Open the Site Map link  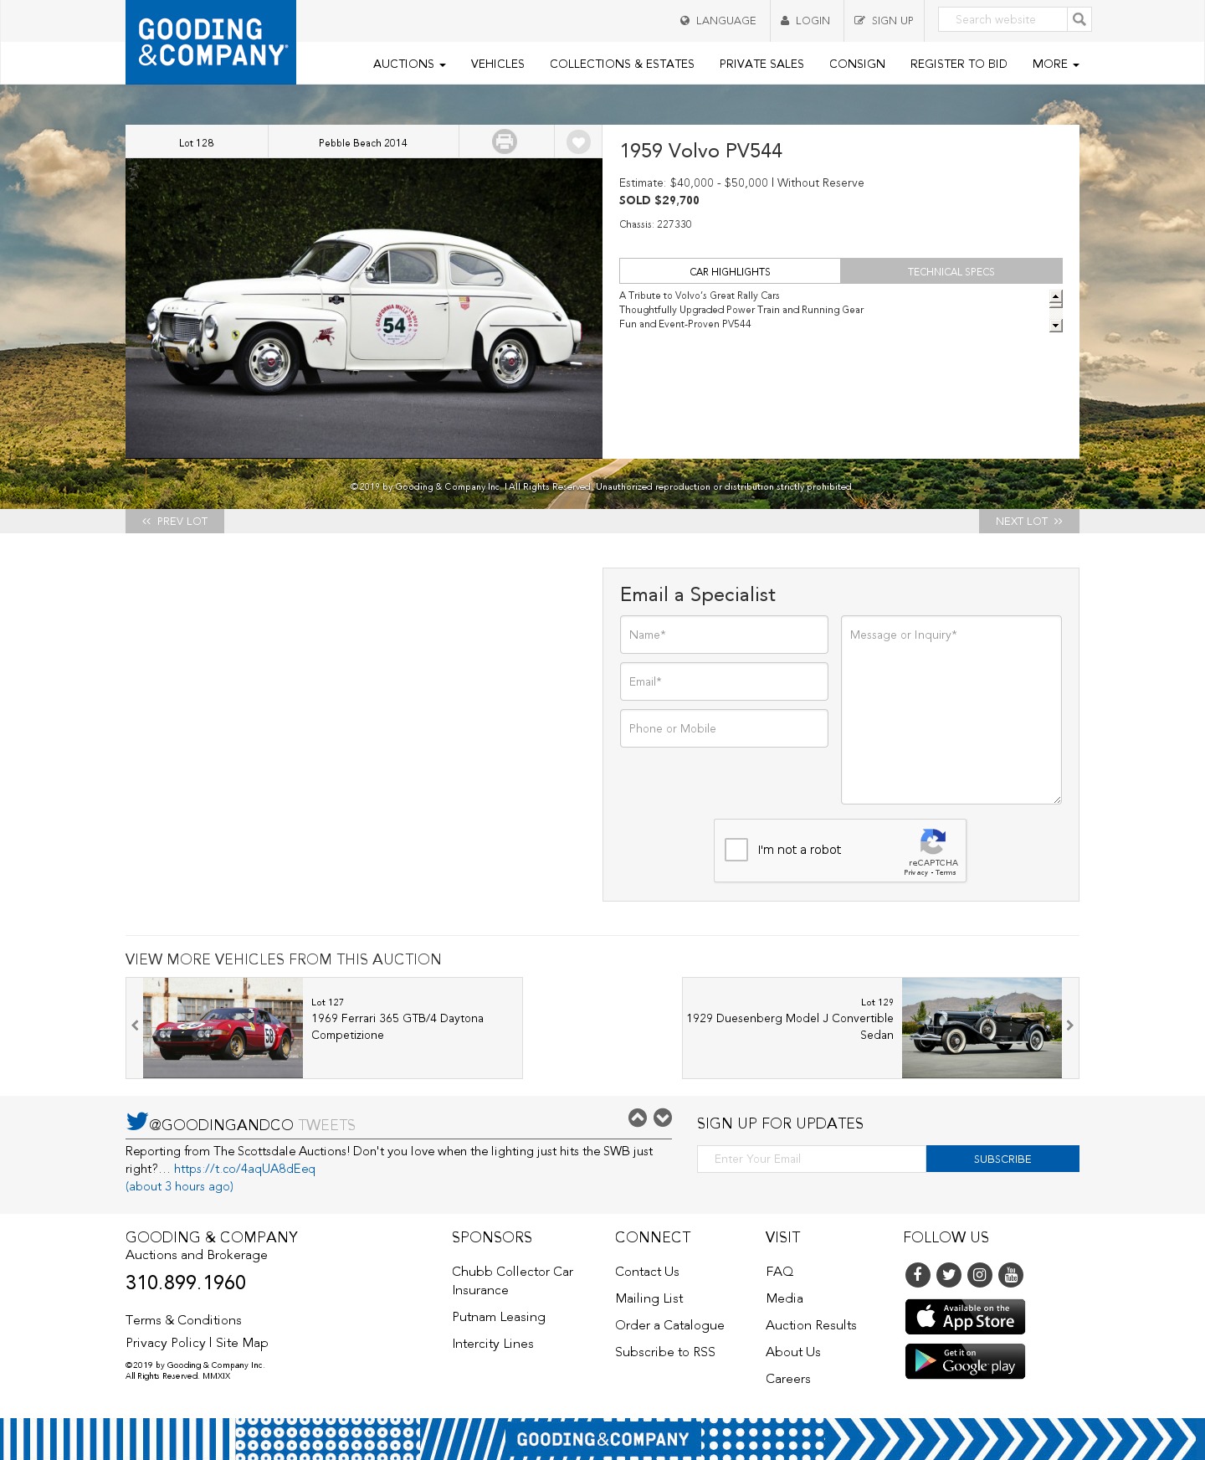(x=242, y=1343)
